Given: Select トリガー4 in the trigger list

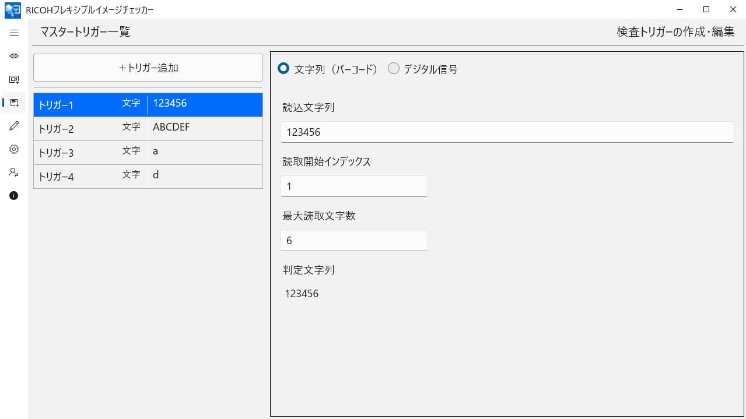Looking at the screenshot, I should coord(148,177).
